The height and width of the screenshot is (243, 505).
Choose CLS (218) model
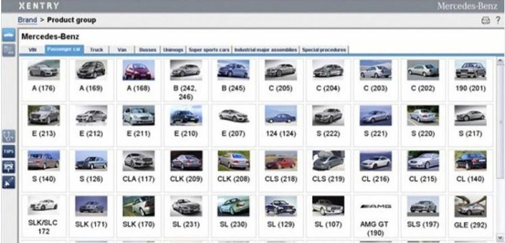(281, 171)
